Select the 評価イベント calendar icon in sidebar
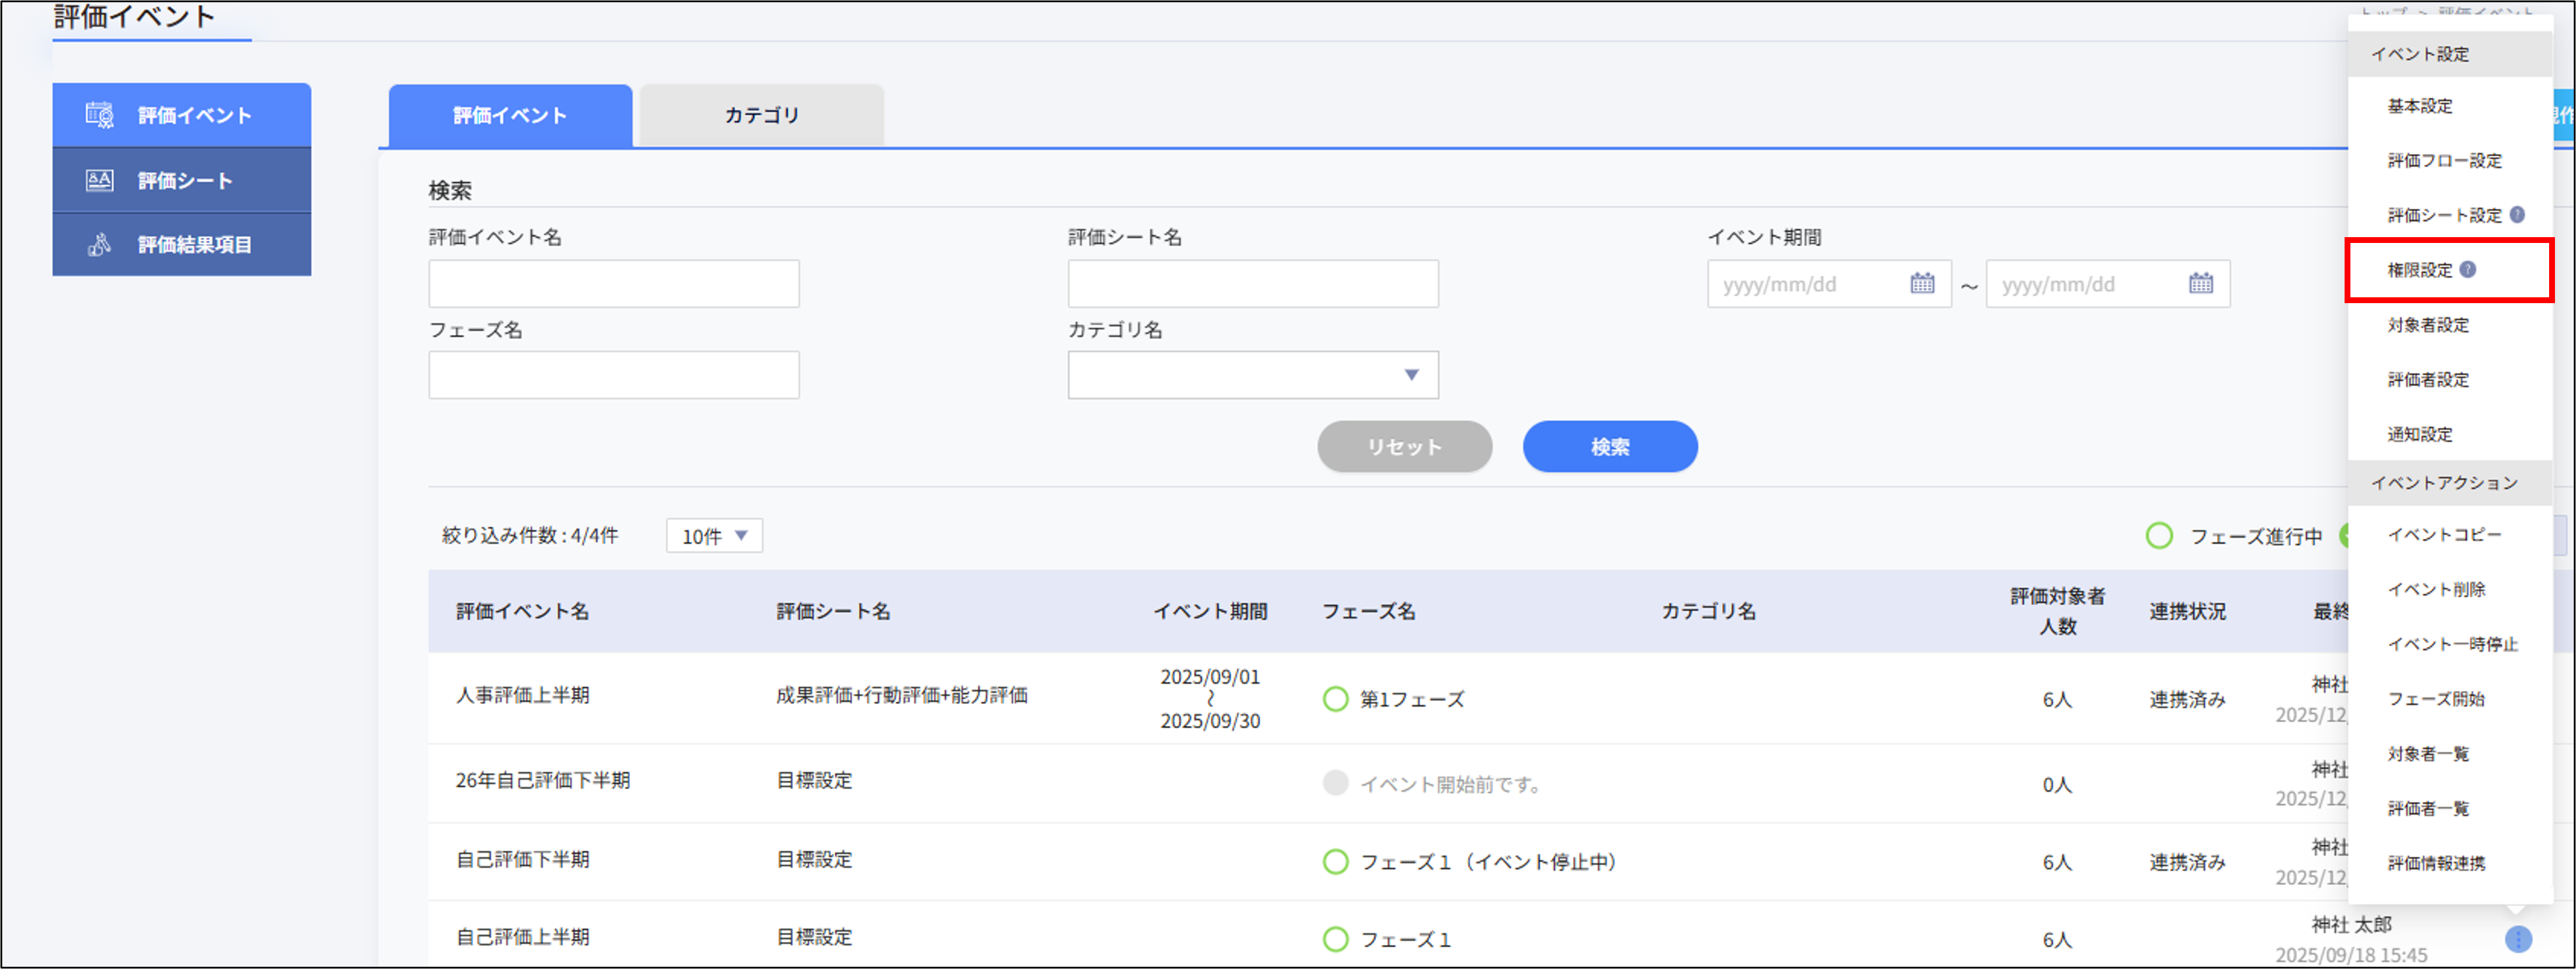This screenshot has height=969, width=2576. [x=100, y=114]
